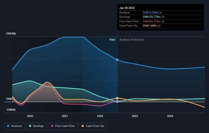This screenshot has height=133, width=209.
Task: Toggle the Free Cash Flow legend series
Action: pyautogui.click(x=63, y=126)
